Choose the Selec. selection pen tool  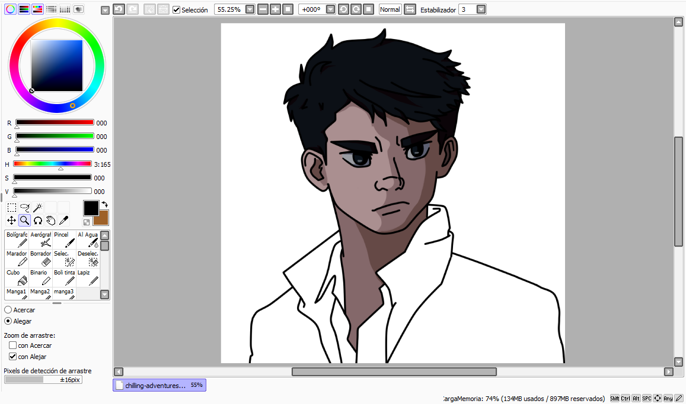click(64, 258)
